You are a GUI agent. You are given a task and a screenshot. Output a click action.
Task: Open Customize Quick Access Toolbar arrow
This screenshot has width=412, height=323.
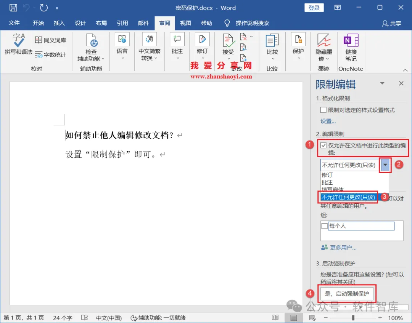[57, 8]
